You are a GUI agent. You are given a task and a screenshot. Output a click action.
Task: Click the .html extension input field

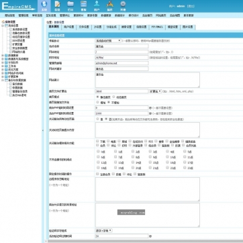(x=121, y=91)
